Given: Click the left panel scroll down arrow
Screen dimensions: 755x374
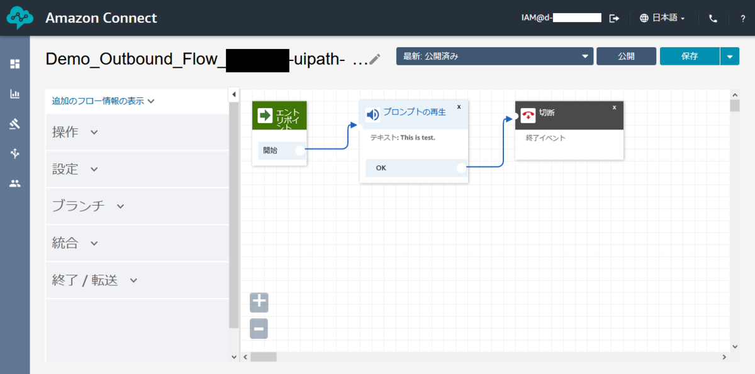Looking at the screenshot, I should pos(234,356).
